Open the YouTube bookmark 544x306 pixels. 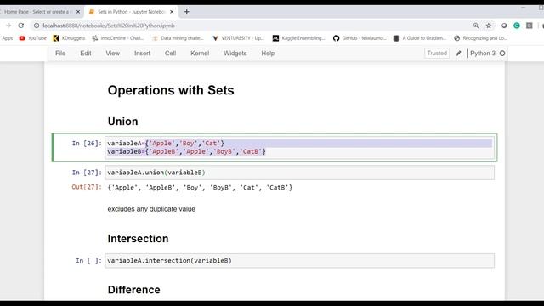(33, 38)
